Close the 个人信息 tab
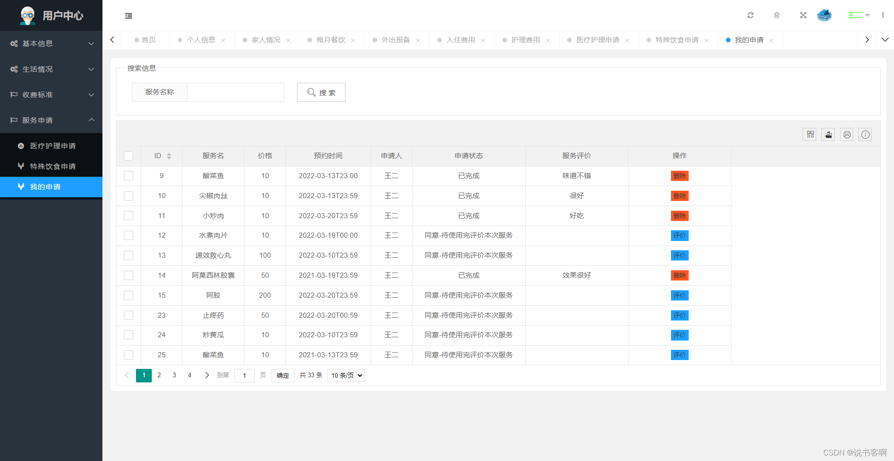 coord(223,40)
